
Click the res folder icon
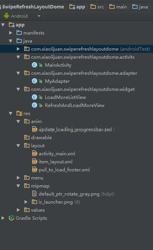click(x=19, y=113)
